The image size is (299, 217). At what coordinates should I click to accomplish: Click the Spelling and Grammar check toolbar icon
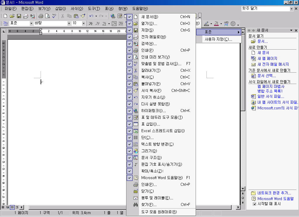coord(54,16)
